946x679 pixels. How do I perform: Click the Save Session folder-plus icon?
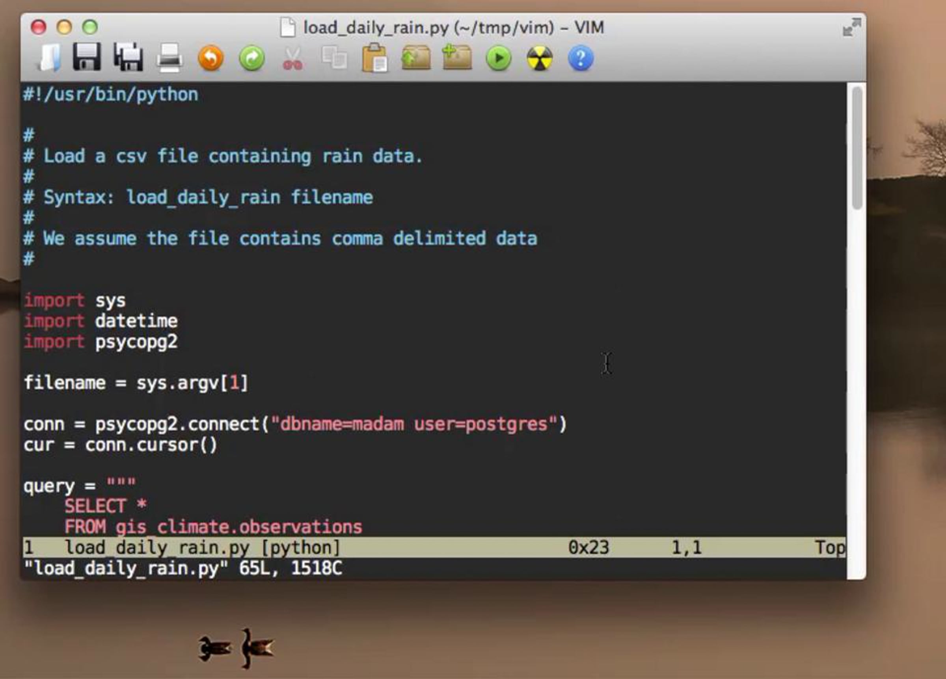point(457,58)
